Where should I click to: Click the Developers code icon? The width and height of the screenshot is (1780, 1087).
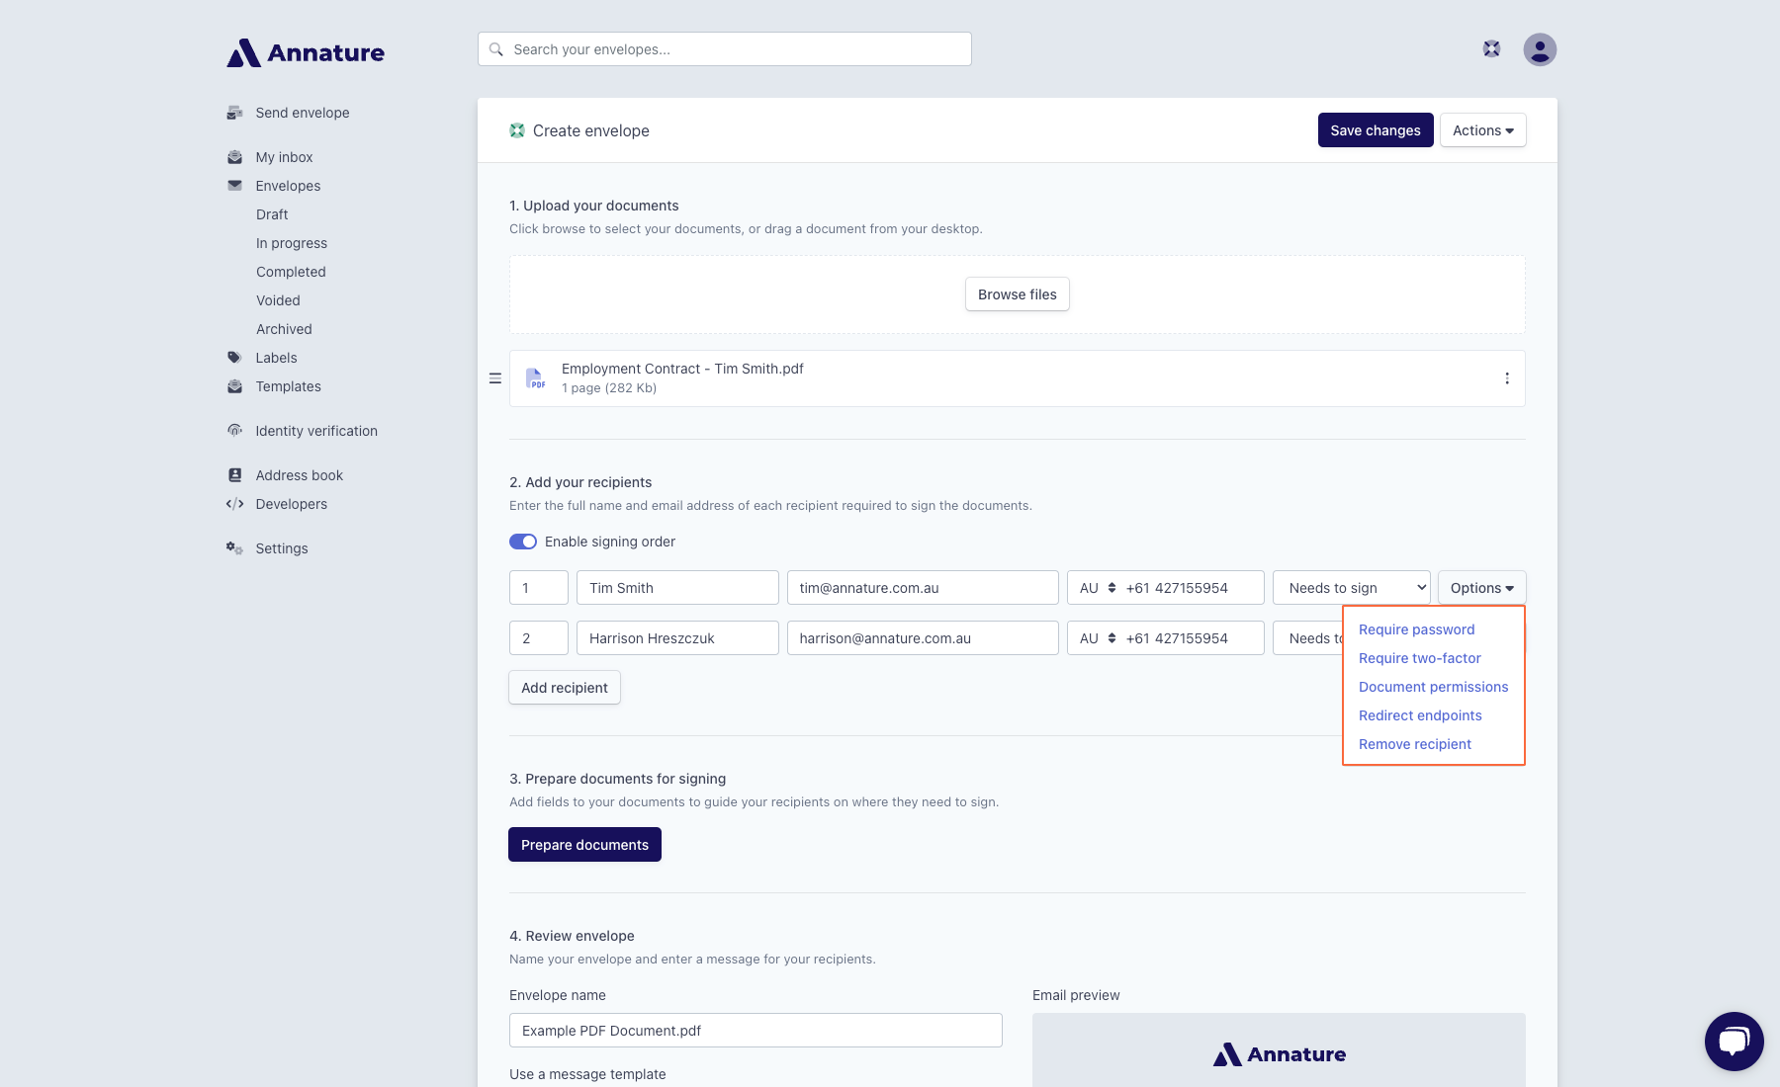[x=234, y=504]
